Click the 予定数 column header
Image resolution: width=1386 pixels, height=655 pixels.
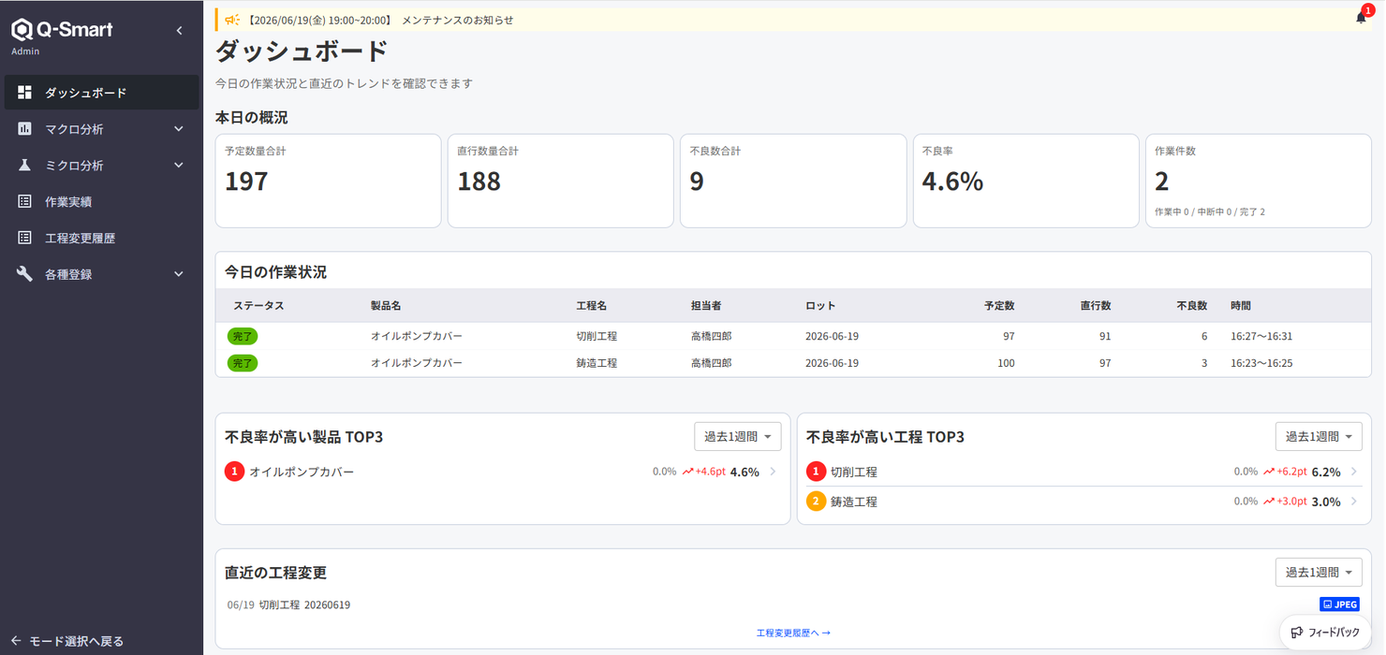pos(999,306)
